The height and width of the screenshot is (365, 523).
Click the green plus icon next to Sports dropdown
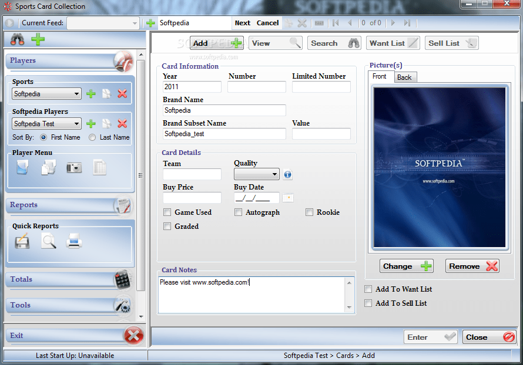[91, 93]
